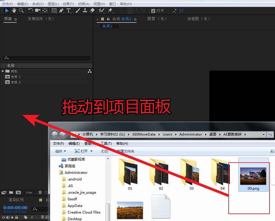Select the Puppet Pin tool
The width and height of the screenshot is (275, 221).
[110, 11]
